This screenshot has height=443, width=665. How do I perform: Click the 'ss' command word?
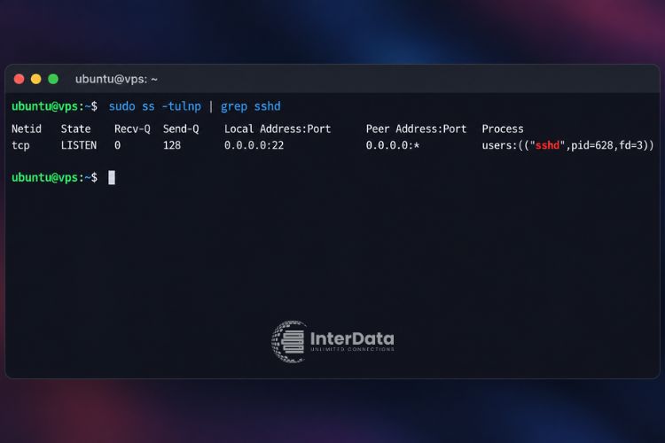148,107
